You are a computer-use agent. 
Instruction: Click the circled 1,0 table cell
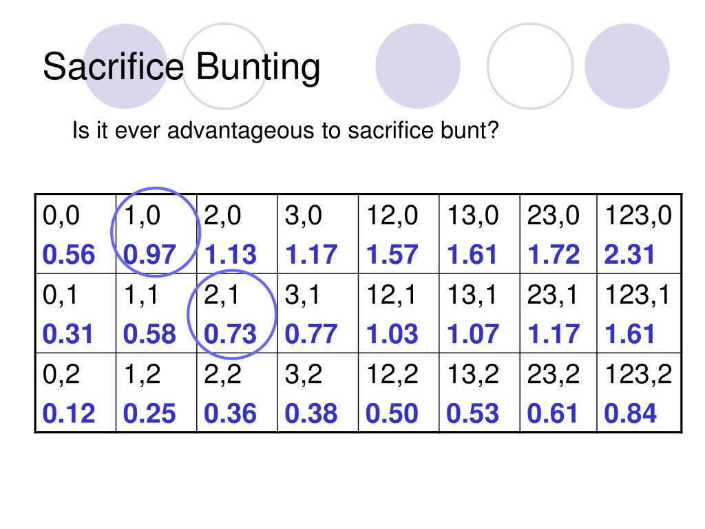pyautogui.click(x=156, y=234)
